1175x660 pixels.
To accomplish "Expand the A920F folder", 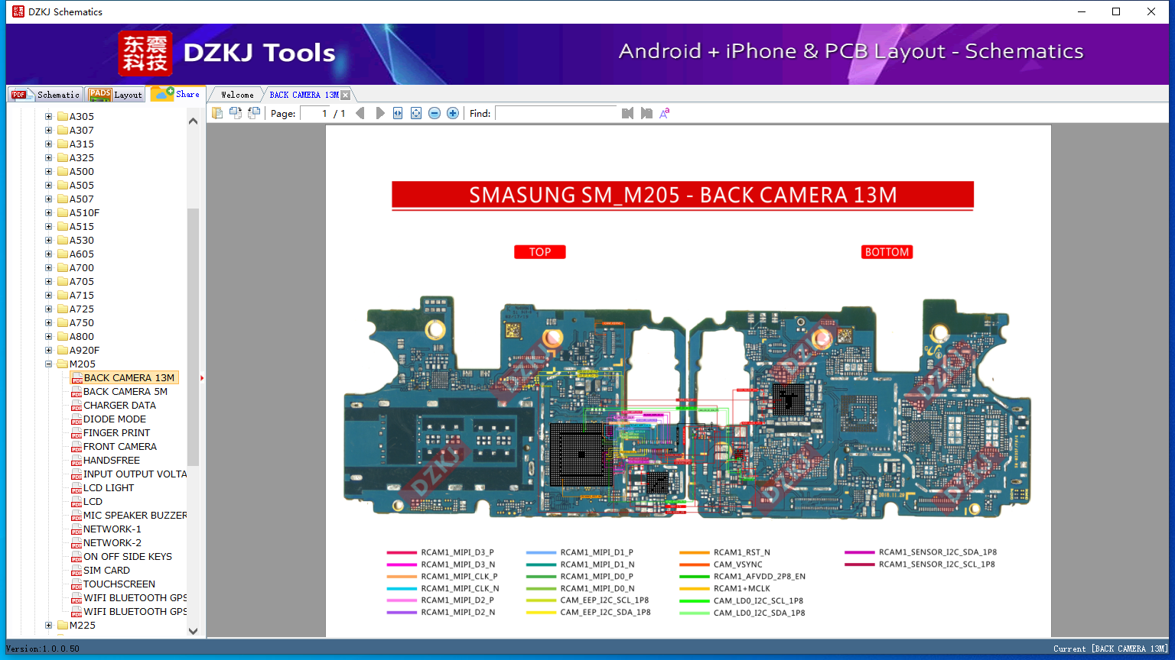I will [x=49, y=351].
